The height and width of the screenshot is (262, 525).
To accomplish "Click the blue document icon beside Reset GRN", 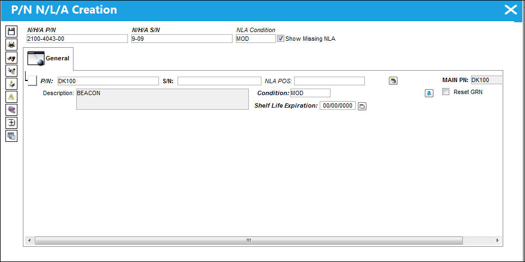I will tap(429, 93).
